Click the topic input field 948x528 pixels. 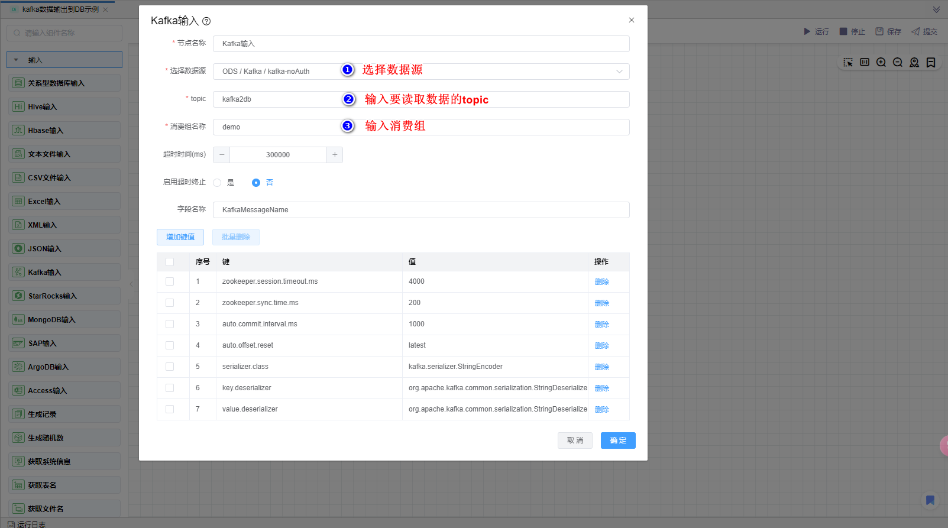(278, 99)
